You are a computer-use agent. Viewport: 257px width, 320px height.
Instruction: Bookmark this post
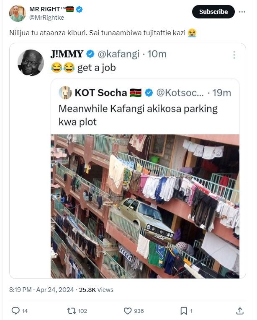tap(183, 311)
